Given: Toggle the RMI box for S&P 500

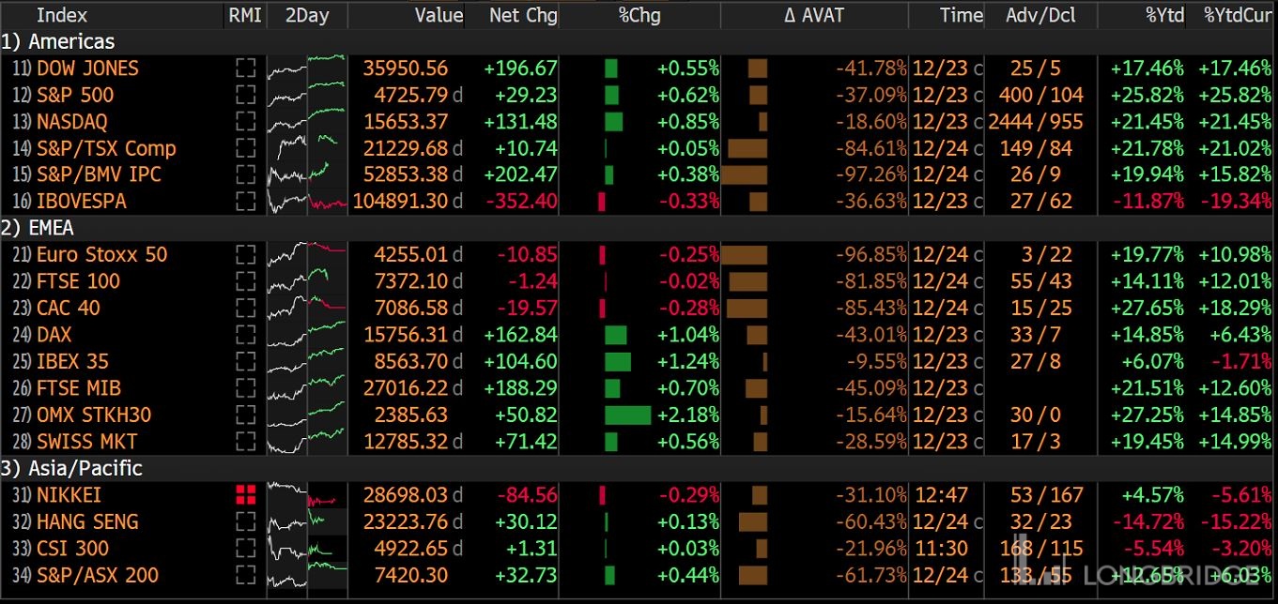Looking at the screenshot, I should pos(245,96).
